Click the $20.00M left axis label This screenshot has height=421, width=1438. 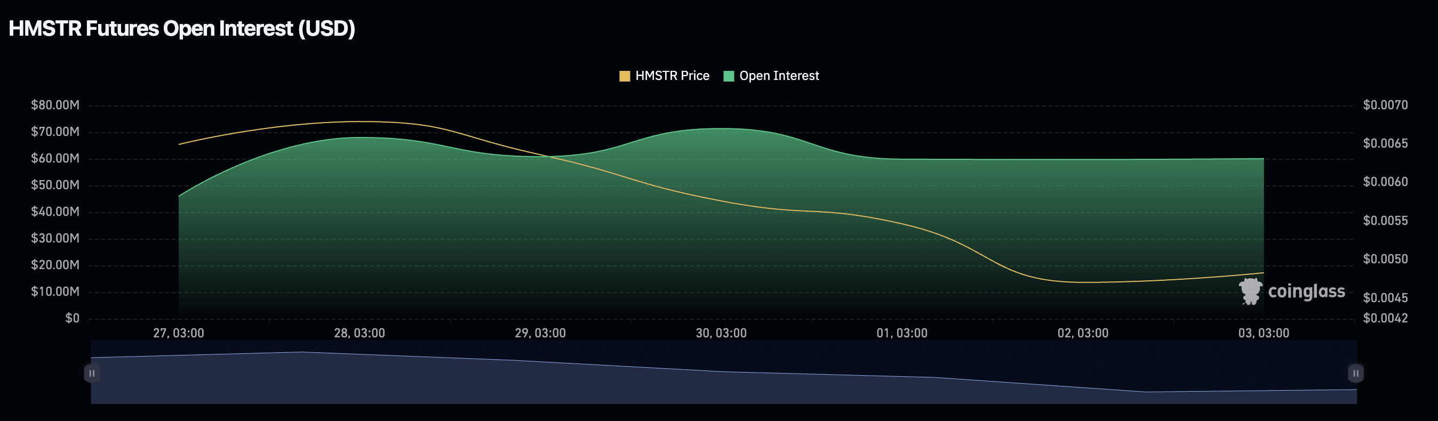(x=55, y=265)
